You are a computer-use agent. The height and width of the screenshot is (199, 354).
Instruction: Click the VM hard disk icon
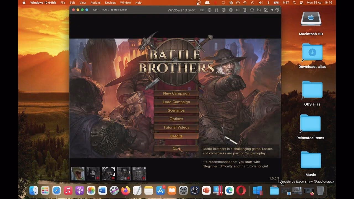tap(252, 10)
